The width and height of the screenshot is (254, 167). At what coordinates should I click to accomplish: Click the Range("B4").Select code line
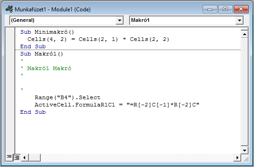point(68,97)
